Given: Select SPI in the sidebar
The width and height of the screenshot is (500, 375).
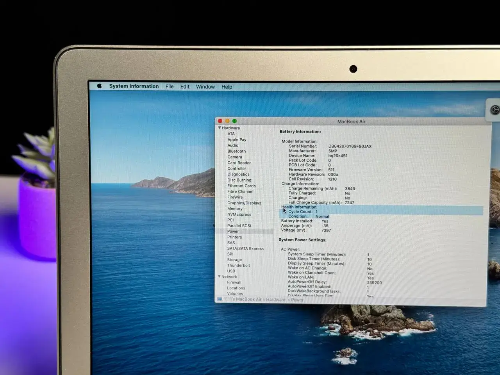Looking at the screenshot, I should 230,254.
